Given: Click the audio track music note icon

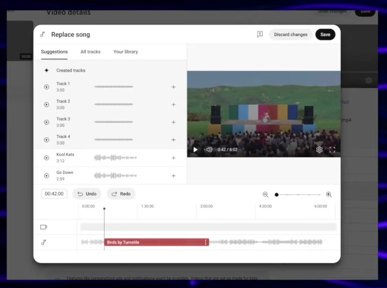Looking at the screenshot, I should click(44, 242).
